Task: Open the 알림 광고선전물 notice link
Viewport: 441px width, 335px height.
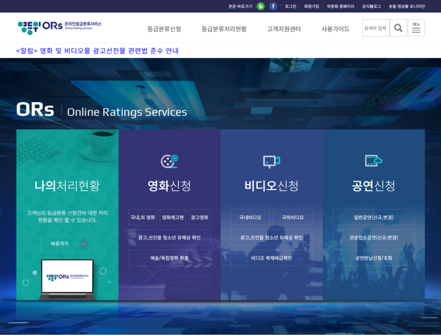Action: (97, 51)
